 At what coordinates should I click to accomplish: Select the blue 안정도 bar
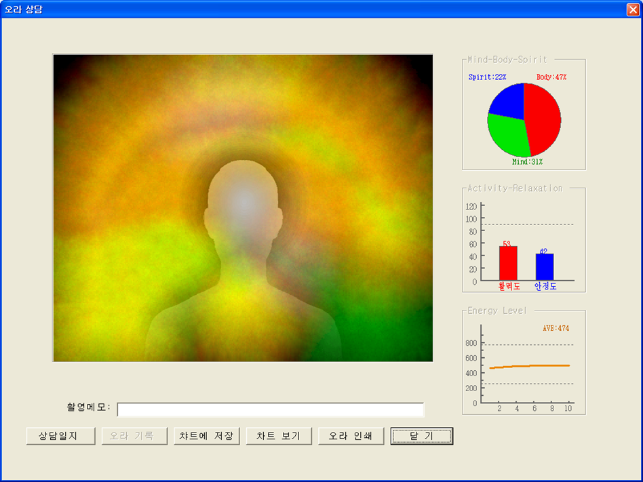(x=544, y=267)
